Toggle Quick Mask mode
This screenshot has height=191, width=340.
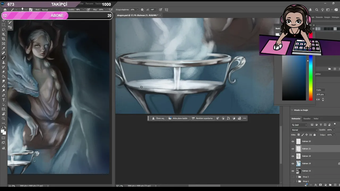click(x=3, y=138)
